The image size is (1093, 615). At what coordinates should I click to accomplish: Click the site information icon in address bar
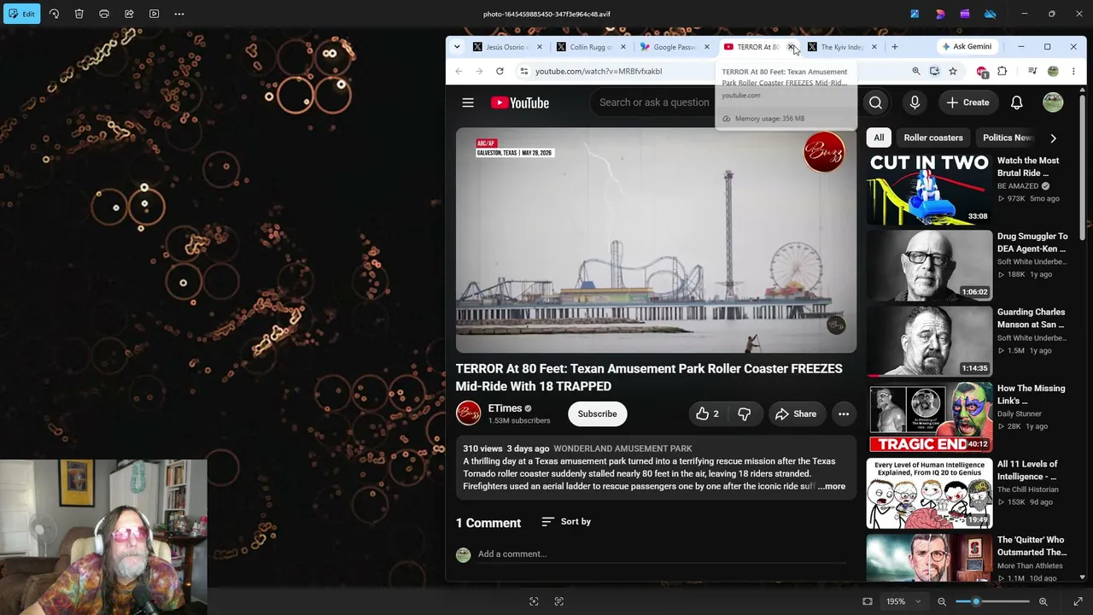(524, 71)
